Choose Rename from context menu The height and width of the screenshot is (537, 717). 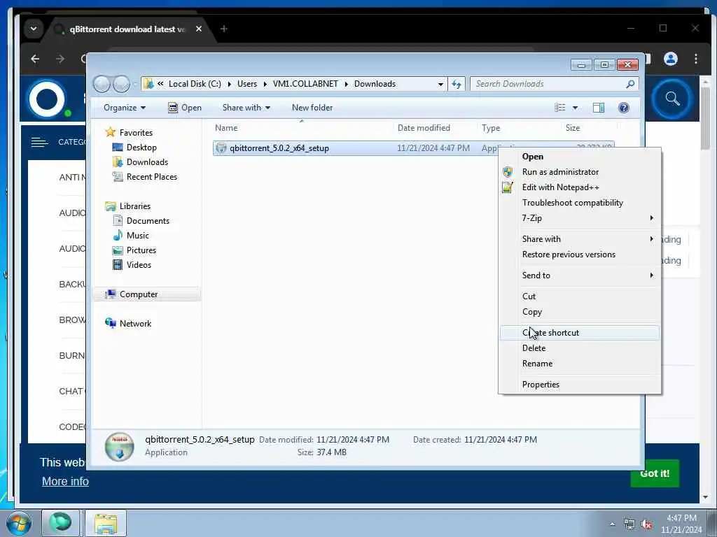click(x=537, y=364)
